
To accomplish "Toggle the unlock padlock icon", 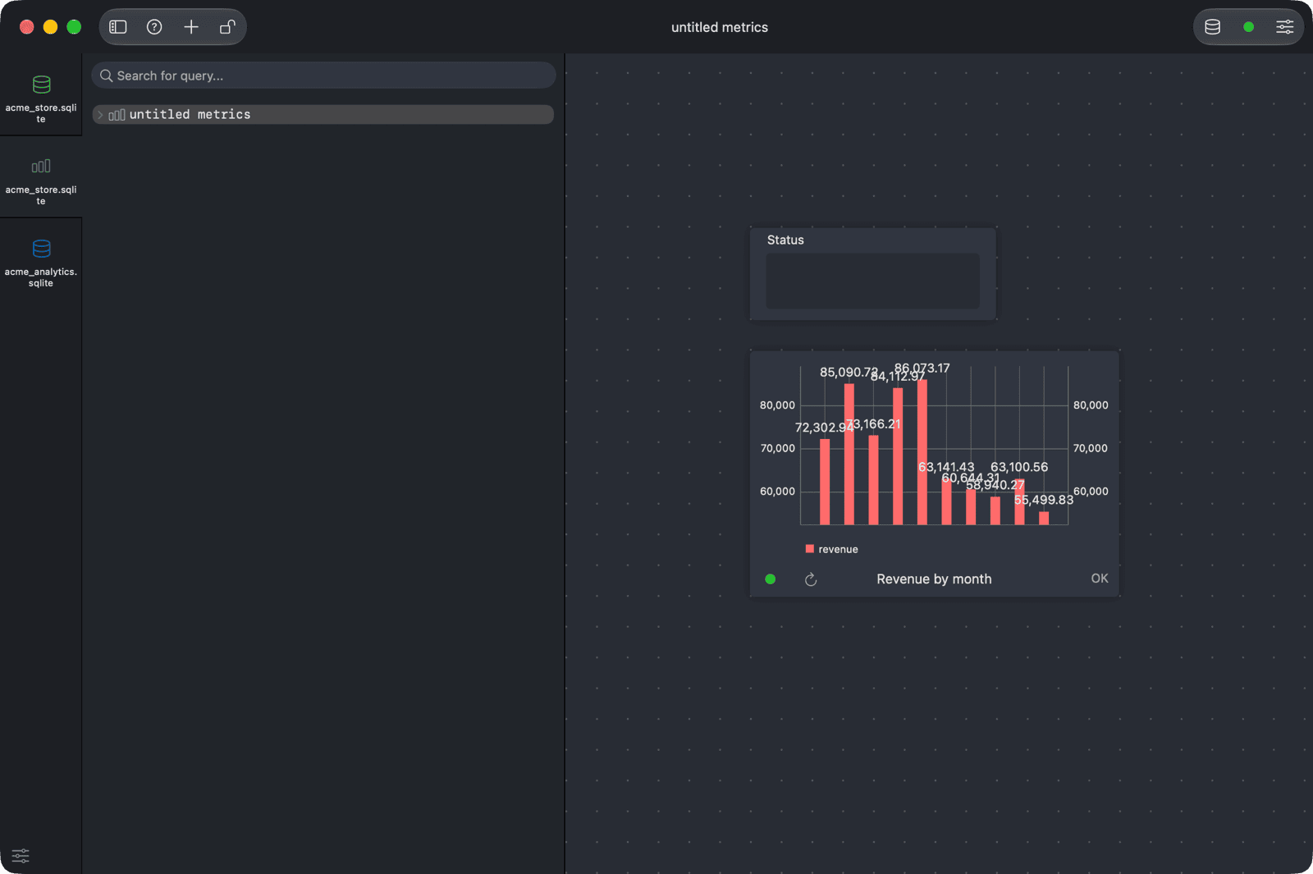I will [x=227, y=27].
